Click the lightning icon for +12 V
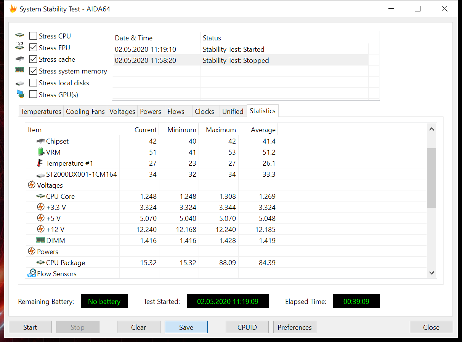This screenshot has height=342, width=462. click(41, 229)
